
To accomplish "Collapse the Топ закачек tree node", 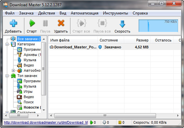I will 7,76.
